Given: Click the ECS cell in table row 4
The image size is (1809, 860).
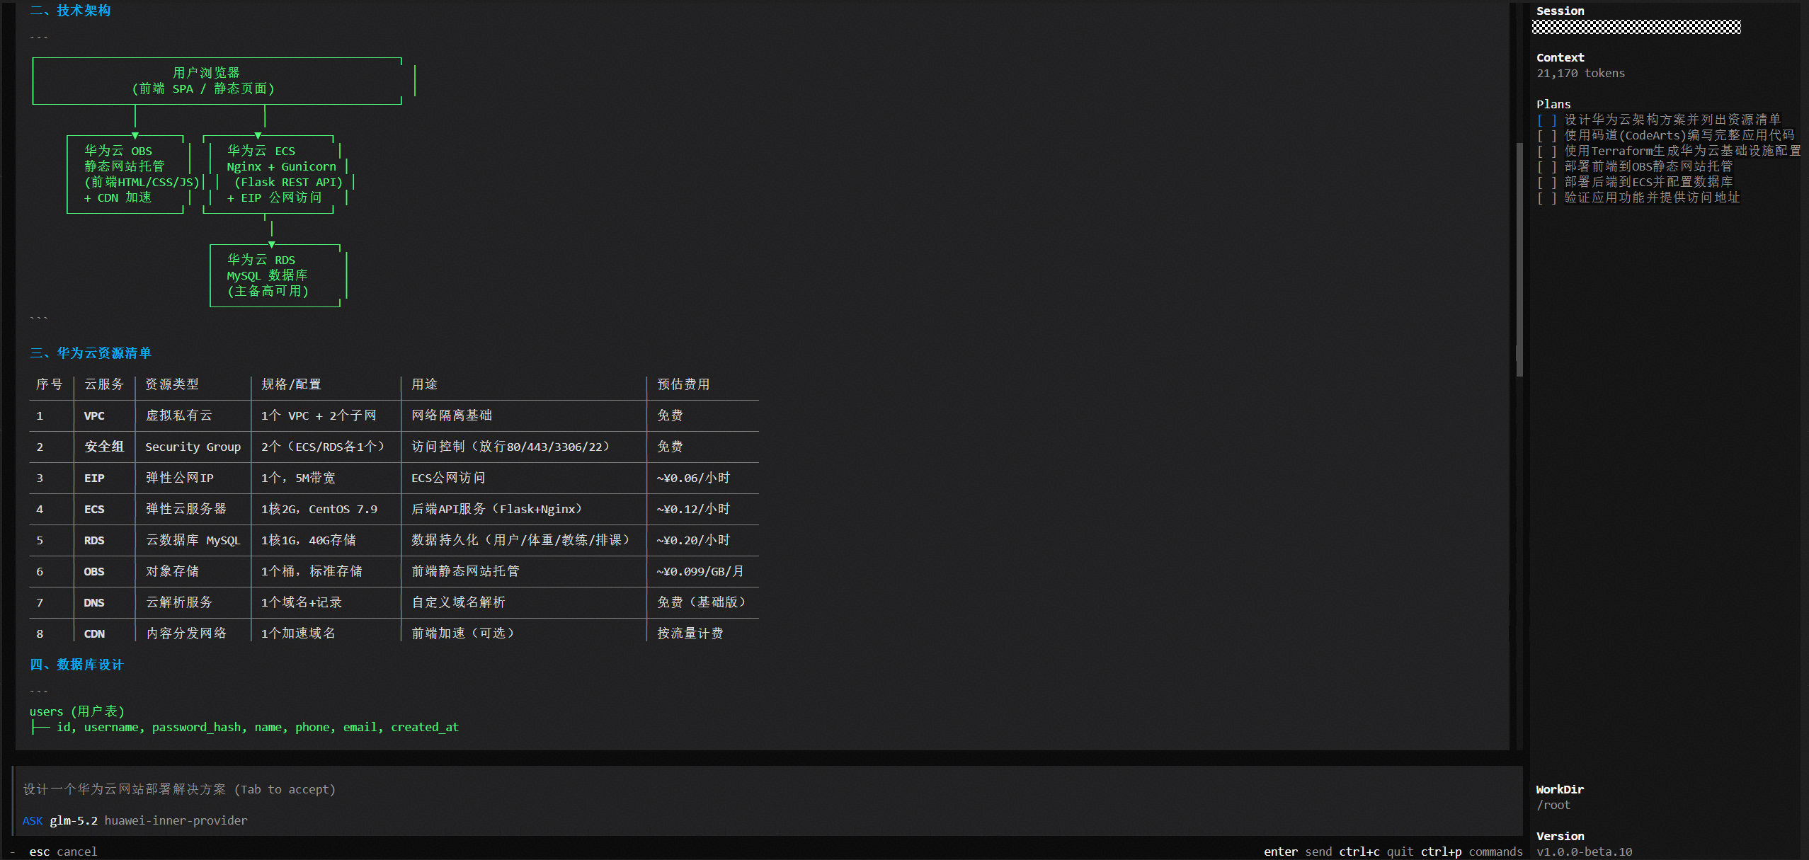Looking at the screenshot, I should pos(94,509).
